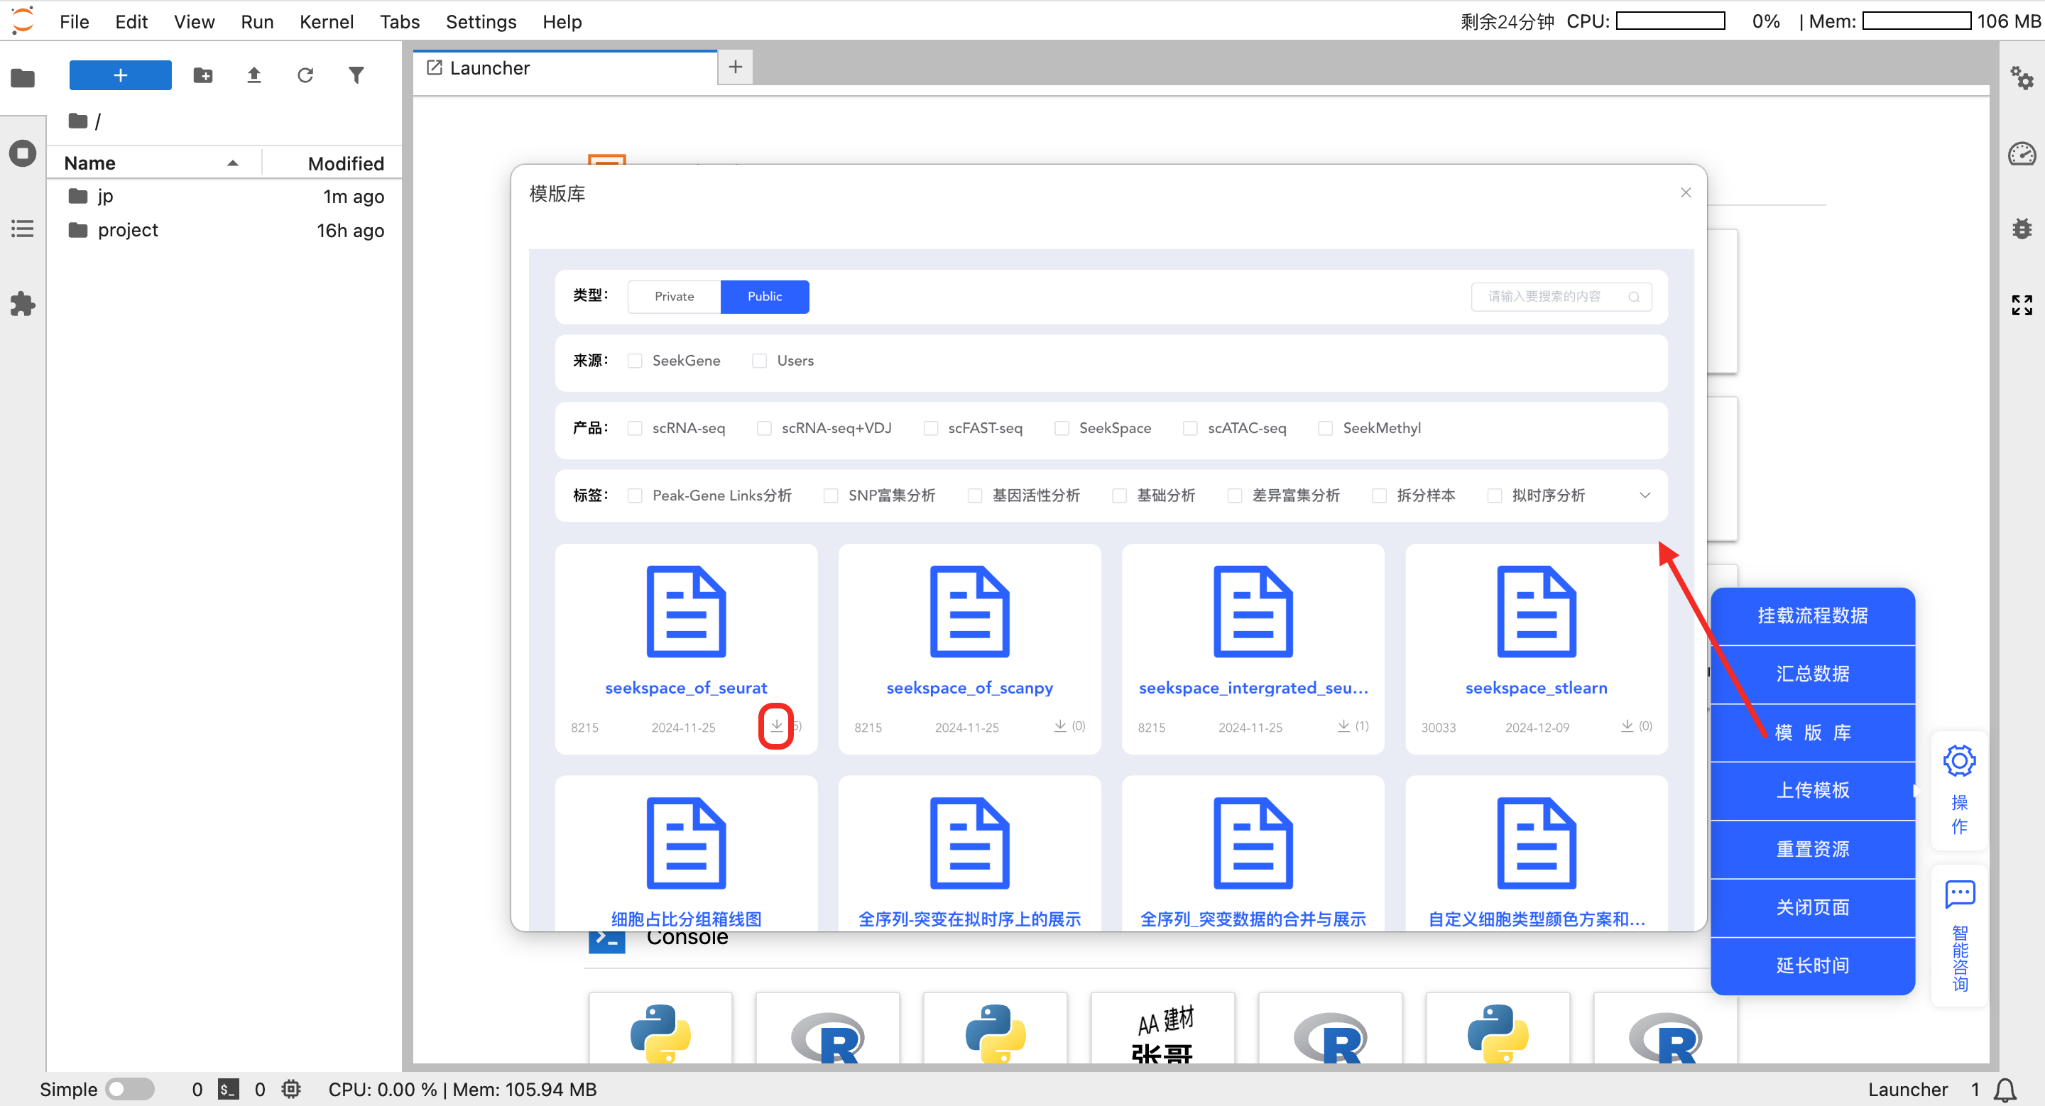Open the project folder
Viewport: 2045px width, 1106px height.
coord(128,230)
